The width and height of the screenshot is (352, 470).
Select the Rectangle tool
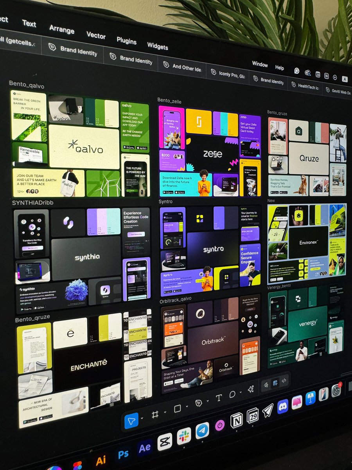[177, 408]
